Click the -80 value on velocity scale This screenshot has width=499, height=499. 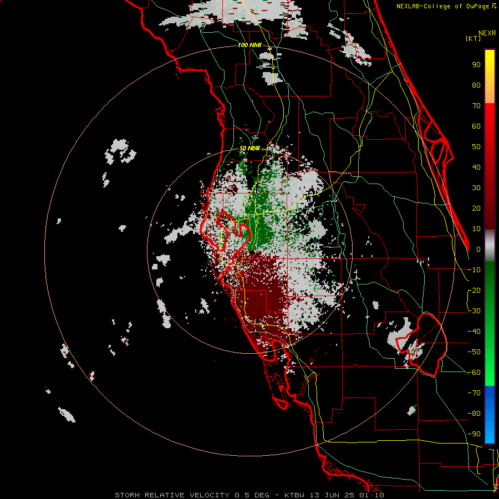point(474,414)
